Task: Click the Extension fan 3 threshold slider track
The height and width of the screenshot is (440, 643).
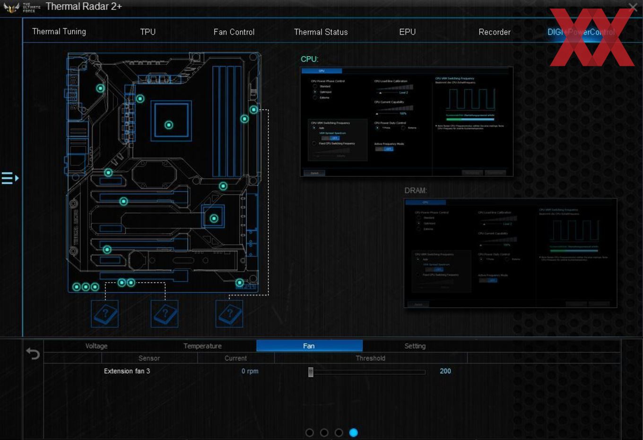Action: (x=367, y=372)
